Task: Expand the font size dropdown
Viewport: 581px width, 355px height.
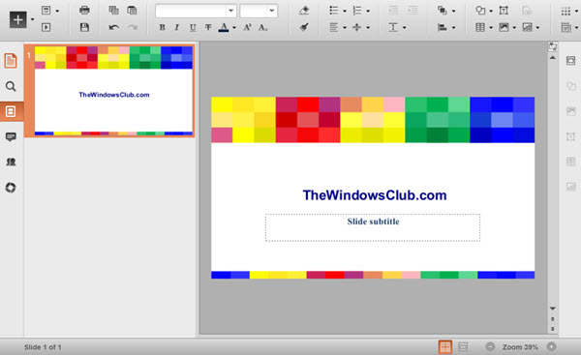Action: (272, 11)
